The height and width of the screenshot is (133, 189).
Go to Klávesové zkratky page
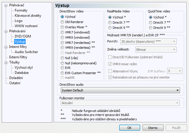[27, 16]
